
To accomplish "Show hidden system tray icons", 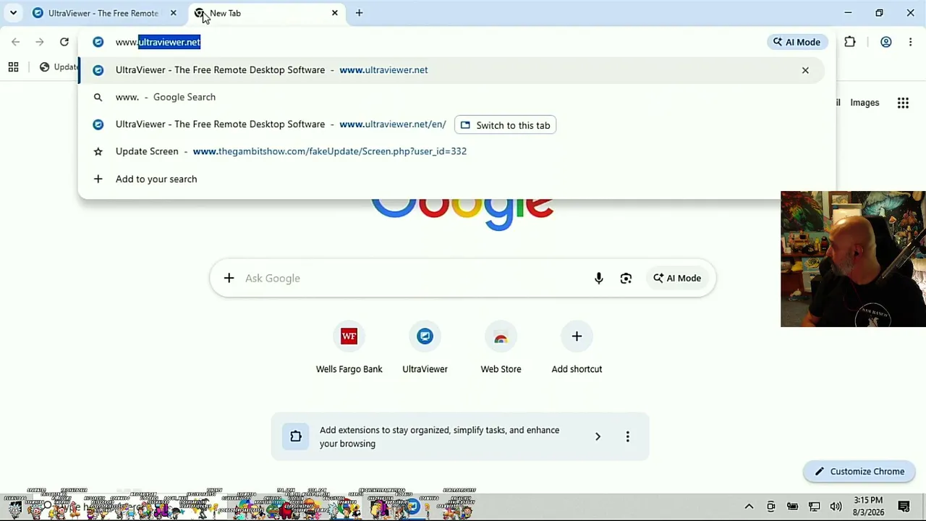I will coord(749,507).
